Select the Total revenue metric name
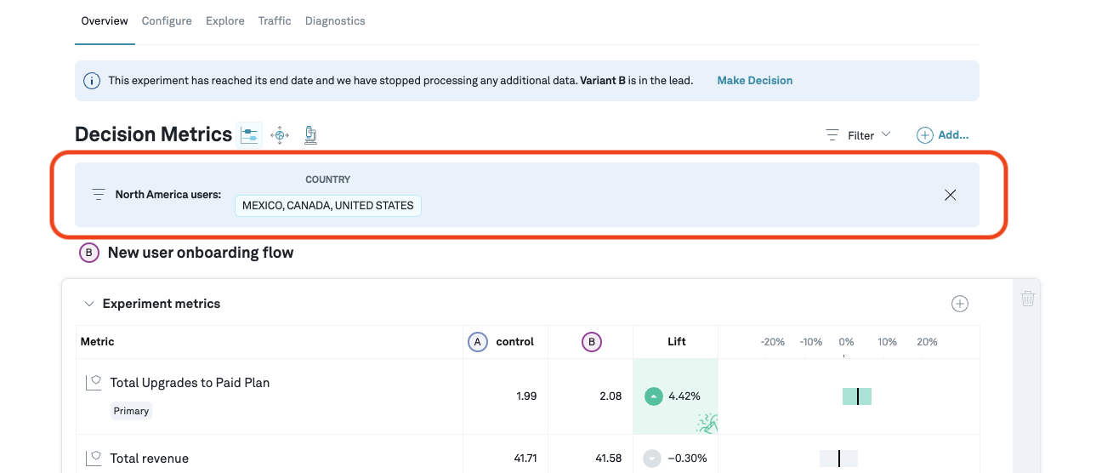This screenshot has width=1096, height=473. (150, 459)
